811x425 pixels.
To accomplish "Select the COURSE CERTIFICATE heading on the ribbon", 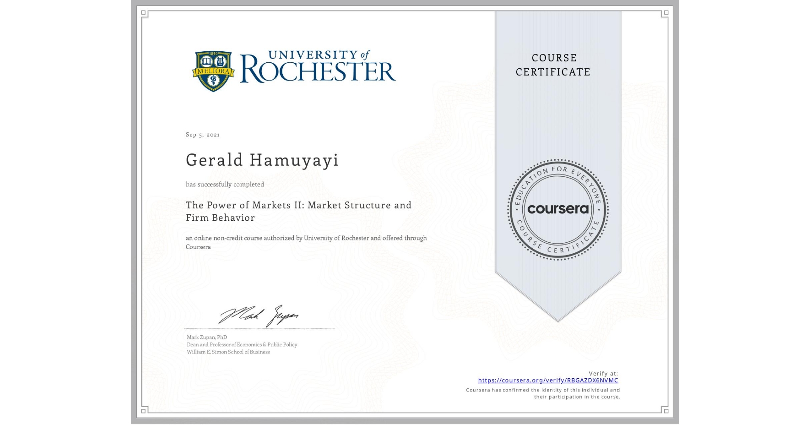I will [554, 65].
